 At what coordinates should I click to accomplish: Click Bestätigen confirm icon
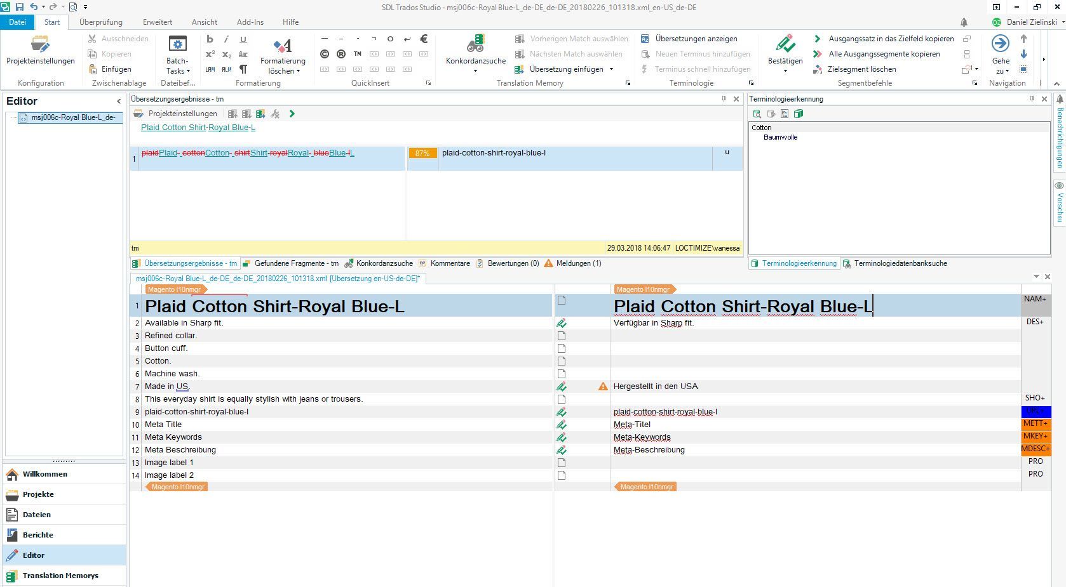click(x=785, y=44)
